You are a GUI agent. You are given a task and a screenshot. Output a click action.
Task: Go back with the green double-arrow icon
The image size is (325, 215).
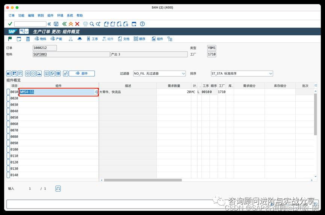point(65,24)
